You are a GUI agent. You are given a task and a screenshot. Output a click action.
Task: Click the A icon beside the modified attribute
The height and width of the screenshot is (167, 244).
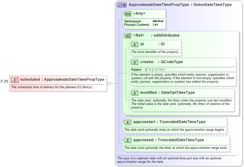tap(134, 93)
